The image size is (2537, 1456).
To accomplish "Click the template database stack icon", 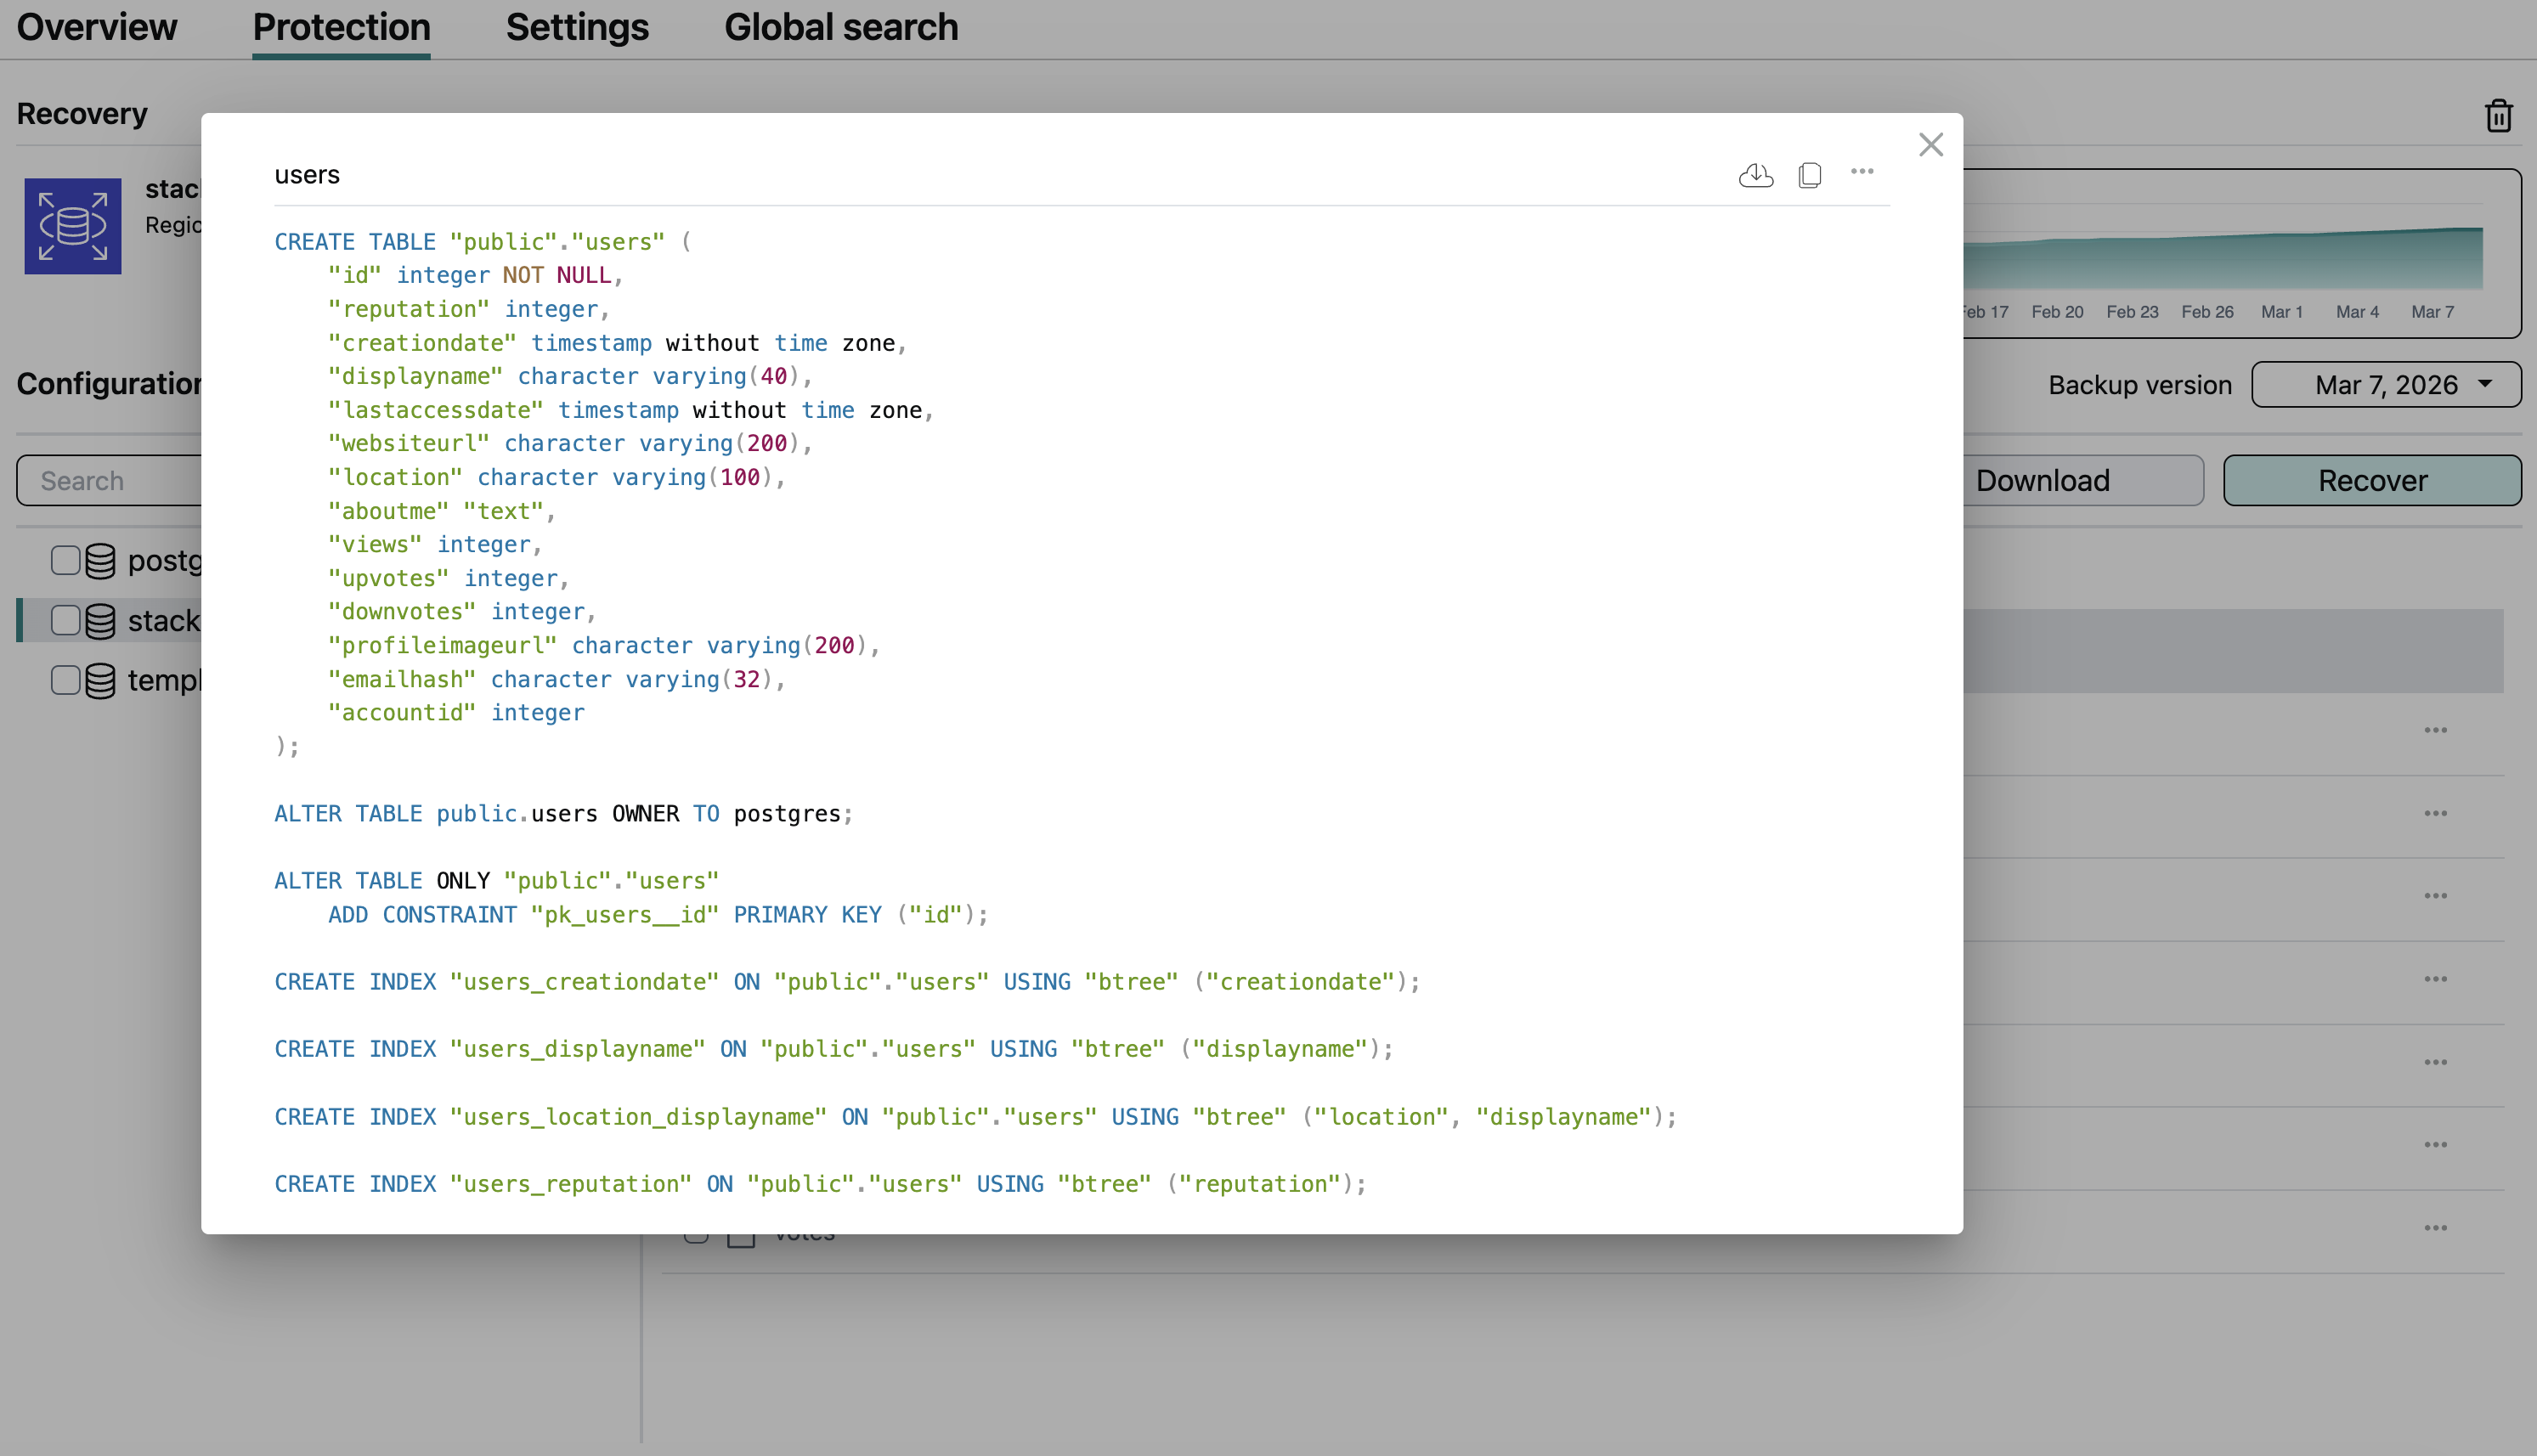I will [x=100, y=681].
